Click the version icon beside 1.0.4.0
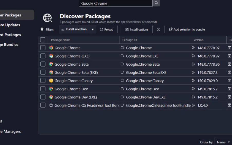The width and height of the screenshot is (232, 145). (x=193, y=105)
